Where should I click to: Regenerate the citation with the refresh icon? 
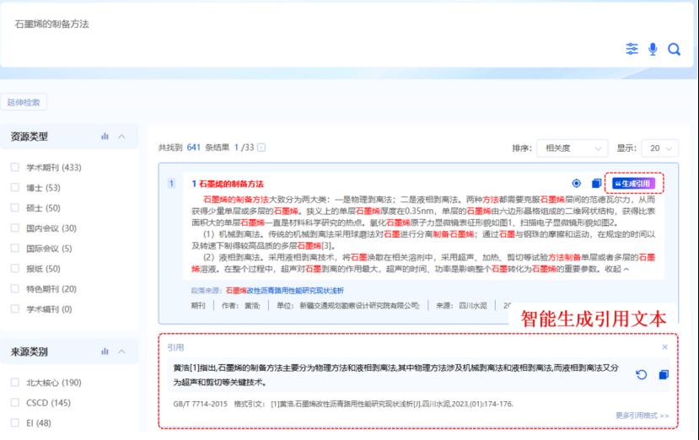click(642, 375)
